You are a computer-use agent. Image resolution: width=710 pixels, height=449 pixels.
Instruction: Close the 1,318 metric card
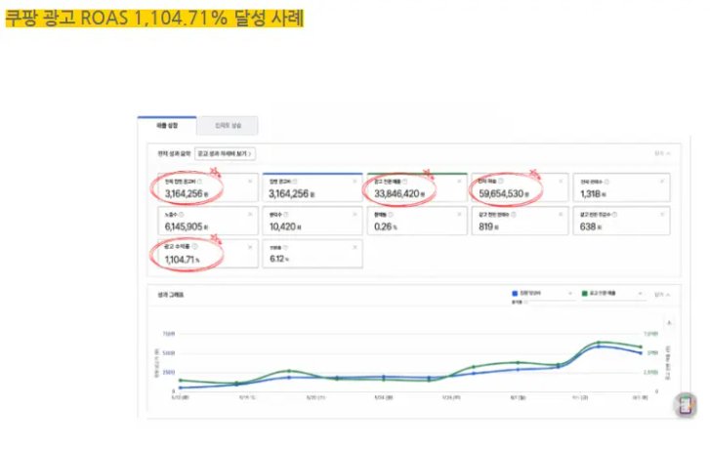pos(662,181)
